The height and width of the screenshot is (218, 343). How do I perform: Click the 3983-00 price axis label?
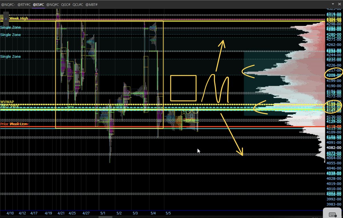[x=334, y=204]
